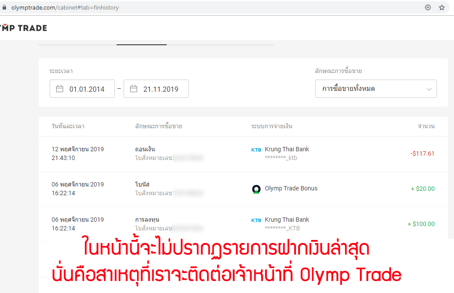The height and width of the screenshot is (293, 454).
Task: Click the amount + $20.00
Action: point(423,189)
